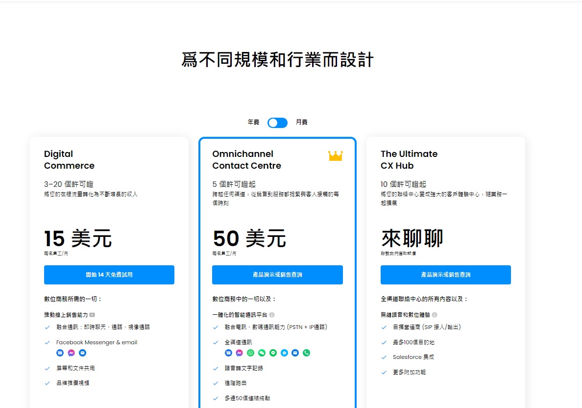Click Messenger icon in Digital Commerce plan
This screenshot has height=408, width=582.
(x=71, y=353)
